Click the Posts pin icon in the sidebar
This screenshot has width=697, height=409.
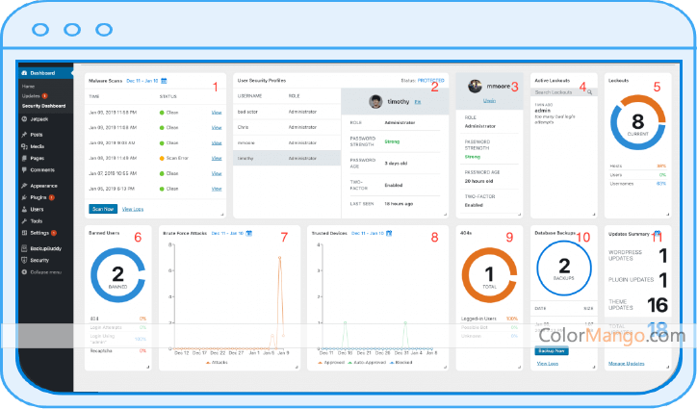22,135
